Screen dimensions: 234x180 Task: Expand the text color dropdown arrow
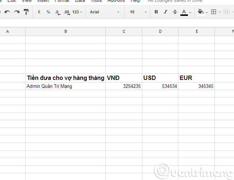[x=190, y=13]
